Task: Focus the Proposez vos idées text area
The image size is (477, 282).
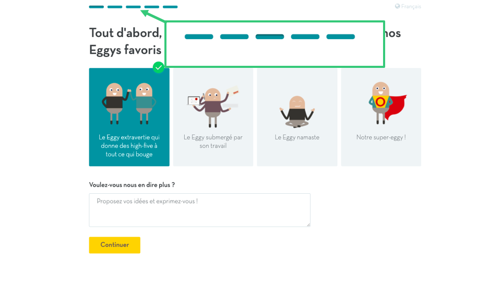Action: [x=199, y=210]
